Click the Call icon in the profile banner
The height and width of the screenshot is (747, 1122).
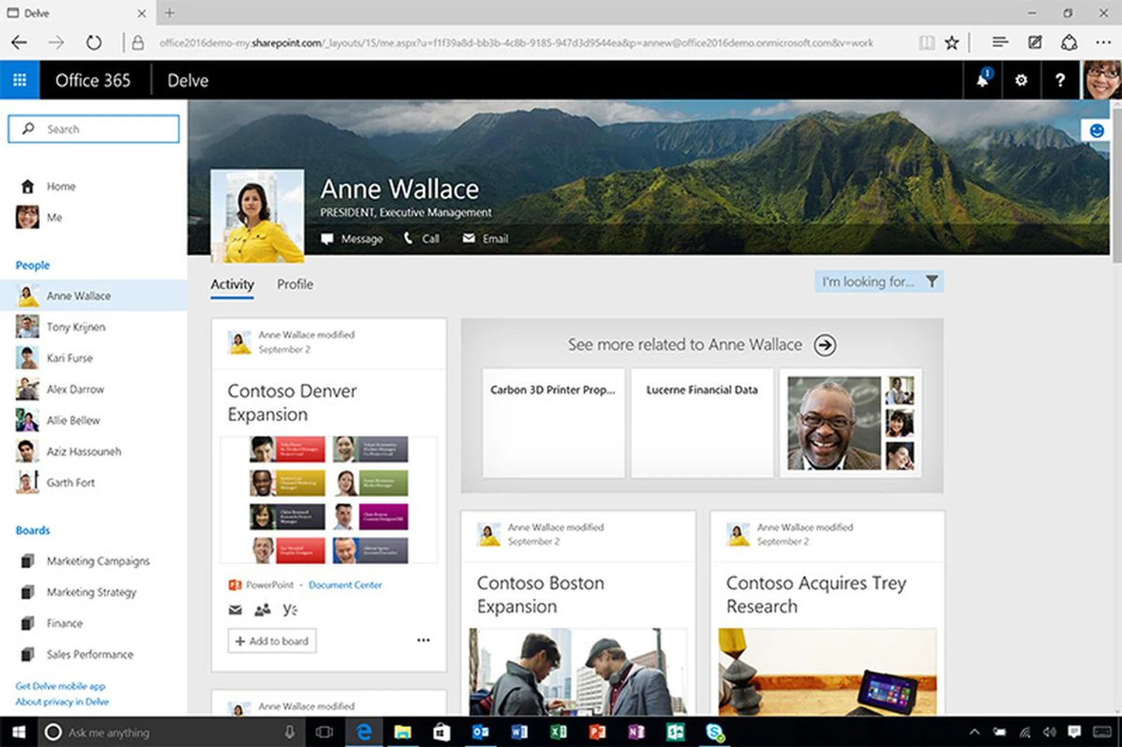point(409,238)
